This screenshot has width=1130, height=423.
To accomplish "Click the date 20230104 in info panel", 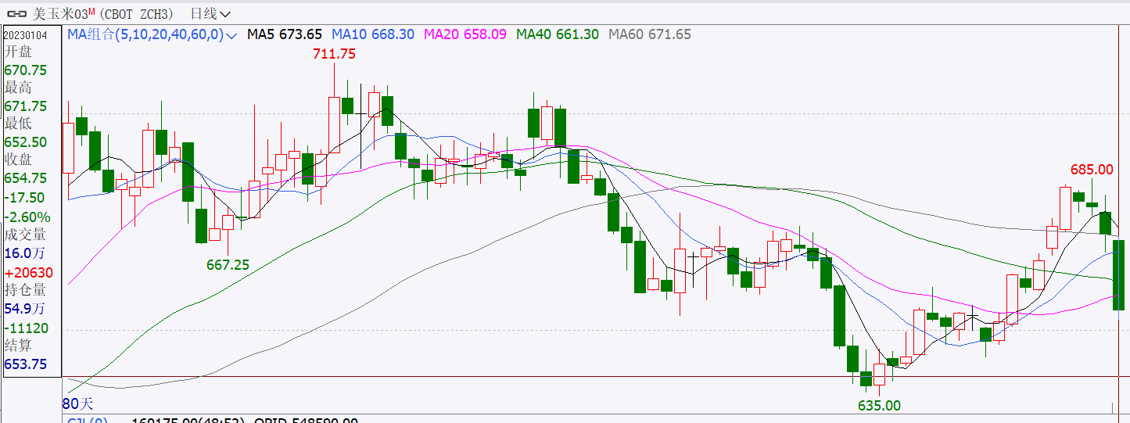I will tap(25, 35).
